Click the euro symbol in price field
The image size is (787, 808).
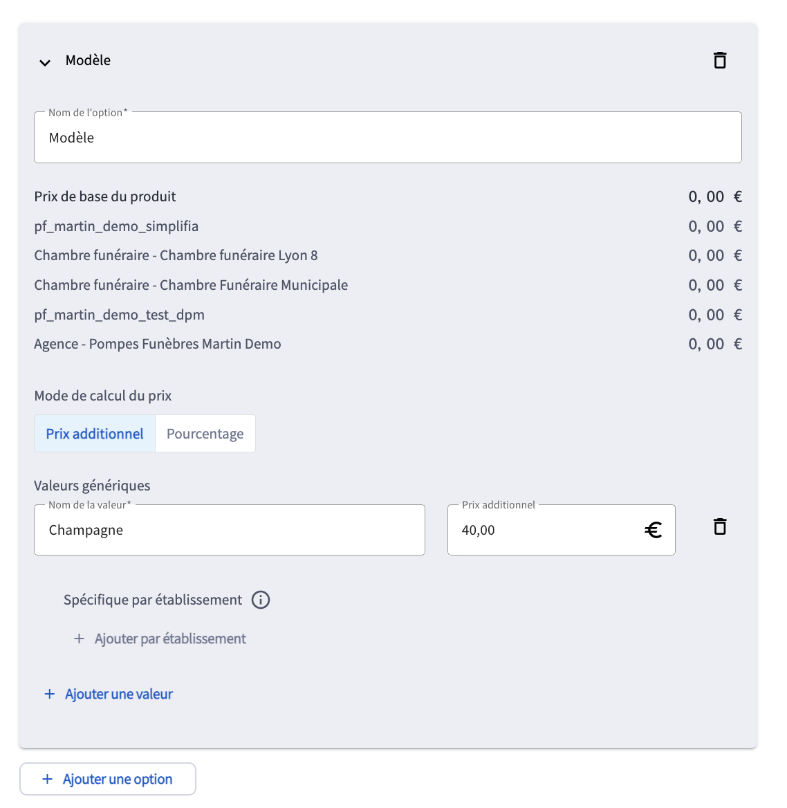[x=653, y=530]
